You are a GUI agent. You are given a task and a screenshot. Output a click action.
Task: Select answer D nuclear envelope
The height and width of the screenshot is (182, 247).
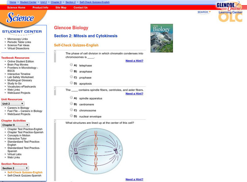pyautogui.click(x=71, y=116)
